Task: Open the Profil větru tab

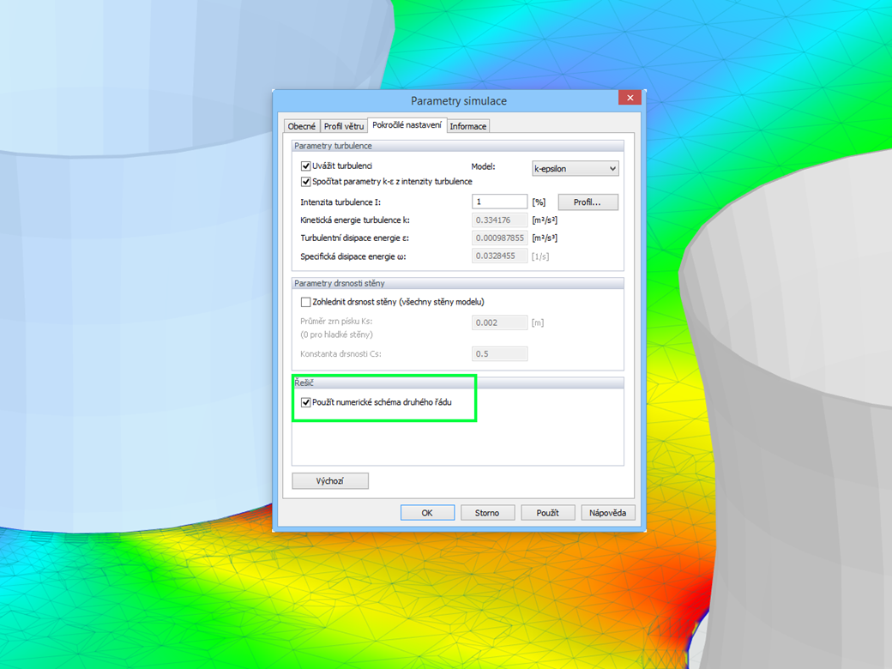Action: [x=342, y=125]
